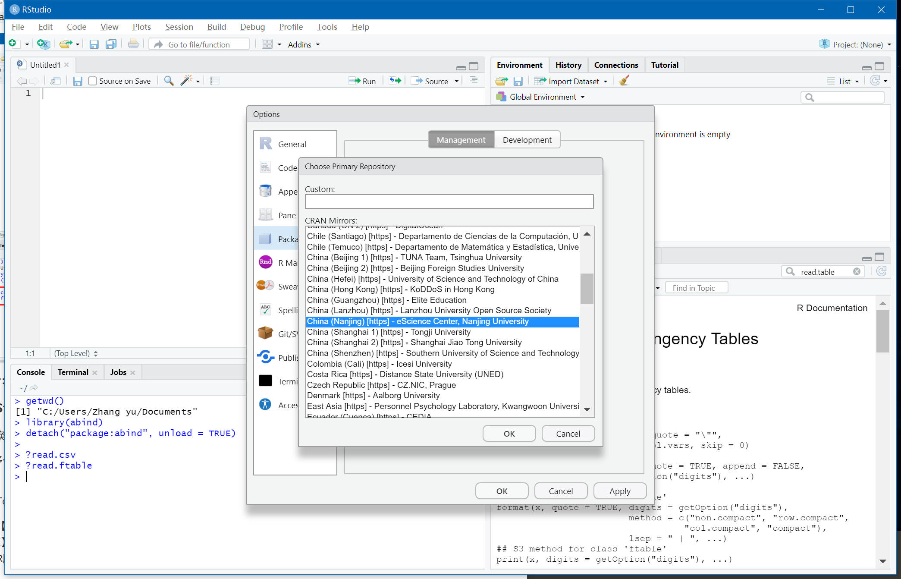The width and height of the screenshot is (901, 579).
Task: Close the Untitled1 editor tab
Action: [x=66, y=65]
